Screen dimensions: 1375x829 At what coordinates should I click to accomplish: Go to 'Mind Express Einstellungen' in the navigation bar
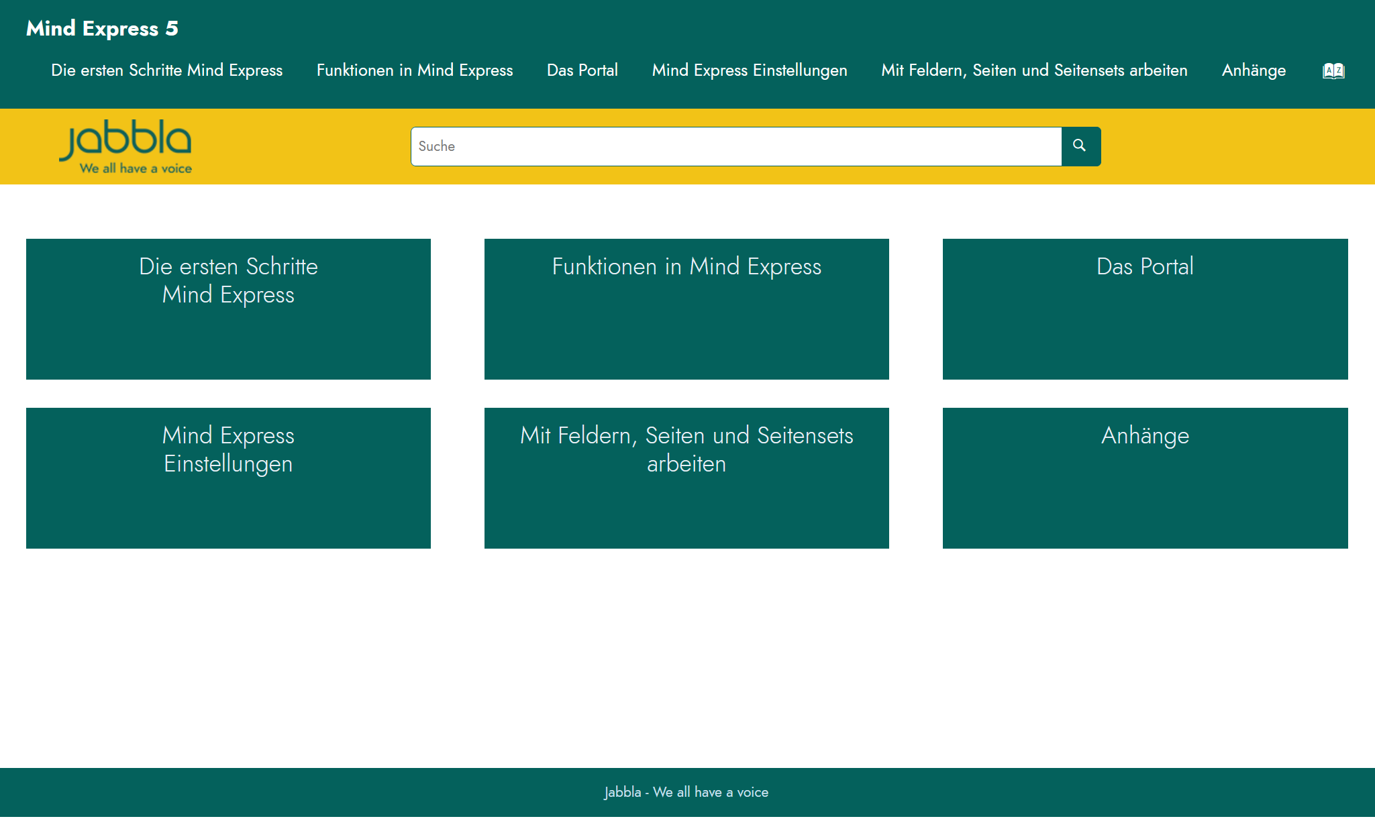coord(750,70)
